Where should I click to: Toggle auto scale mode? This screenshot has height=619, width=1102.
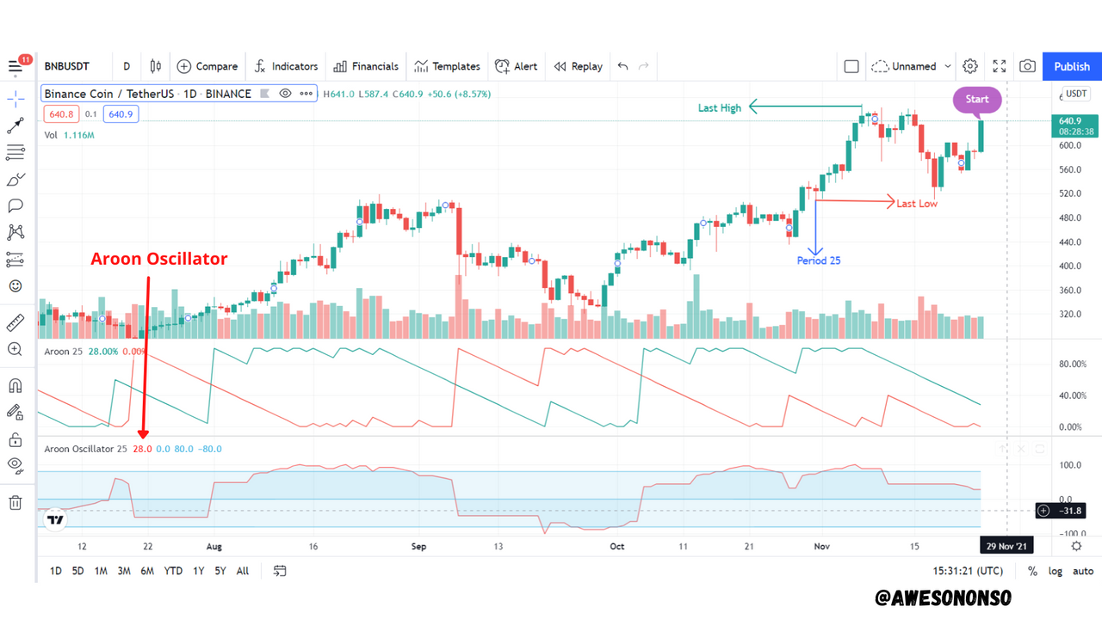(x=1083, y=572)
